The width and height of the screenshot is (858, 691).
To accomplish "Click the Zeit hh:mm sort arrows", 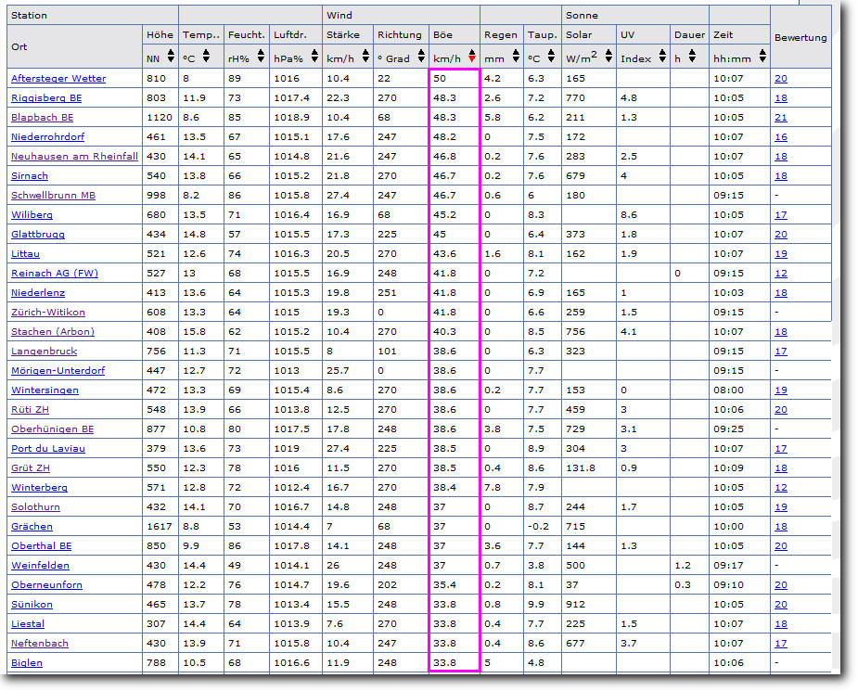I will point(762,58).
